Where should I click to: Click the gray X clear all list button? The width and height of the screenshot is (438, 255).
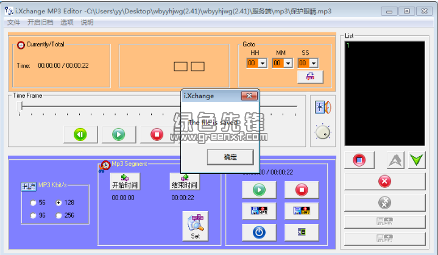tap(384, 203)
